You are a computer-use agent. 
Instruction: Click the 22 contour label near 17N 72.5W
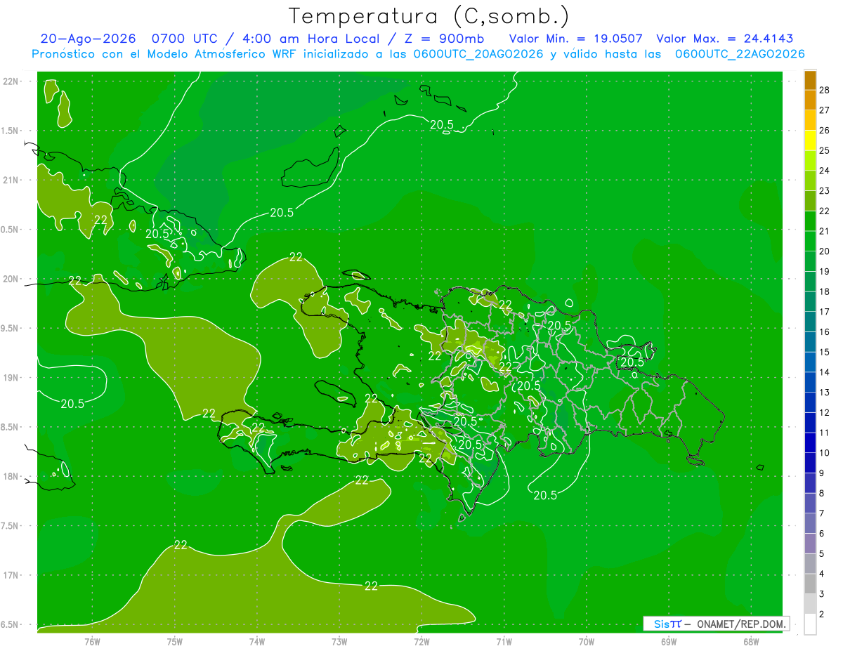pos(372,586)
